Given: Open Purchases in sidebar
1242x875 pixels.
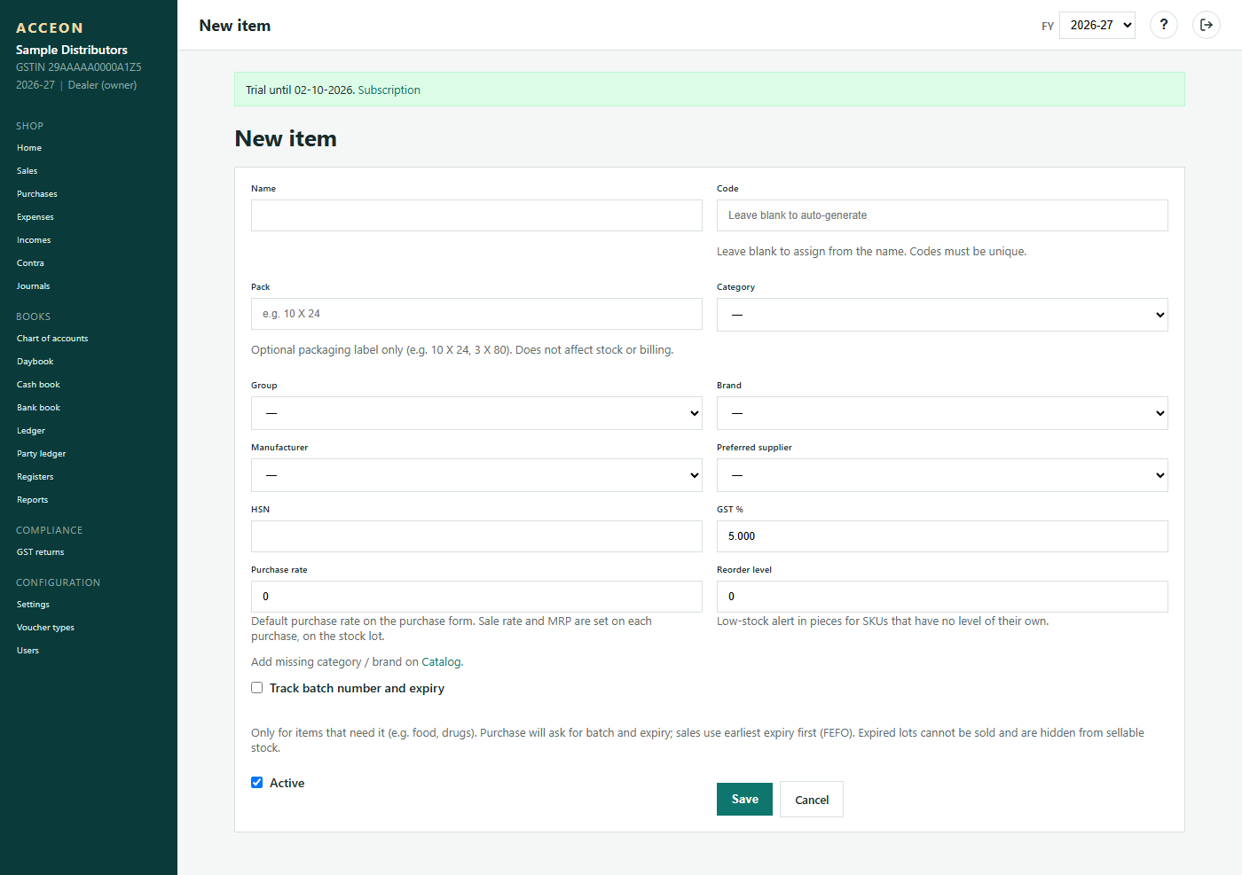Looking at the screenshot, I should [x=37, y=194].
